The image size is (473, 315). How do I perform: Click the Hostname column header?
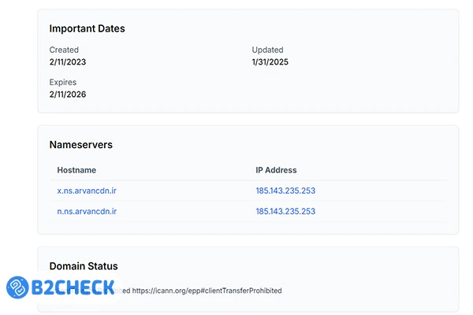76,170
